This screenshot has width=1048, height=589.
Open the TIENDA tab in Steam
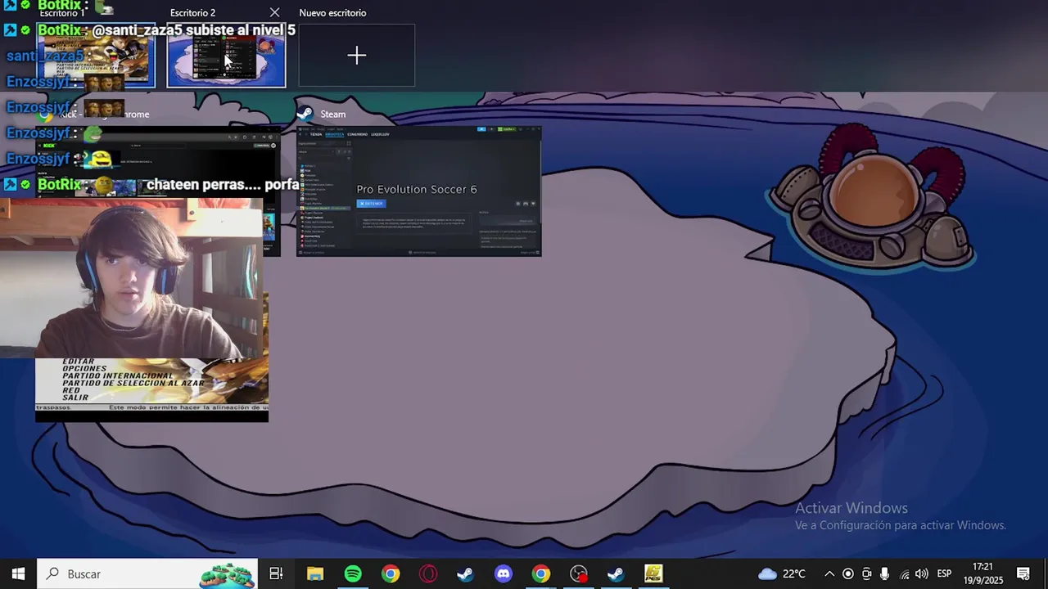click(x=316, y=134)
